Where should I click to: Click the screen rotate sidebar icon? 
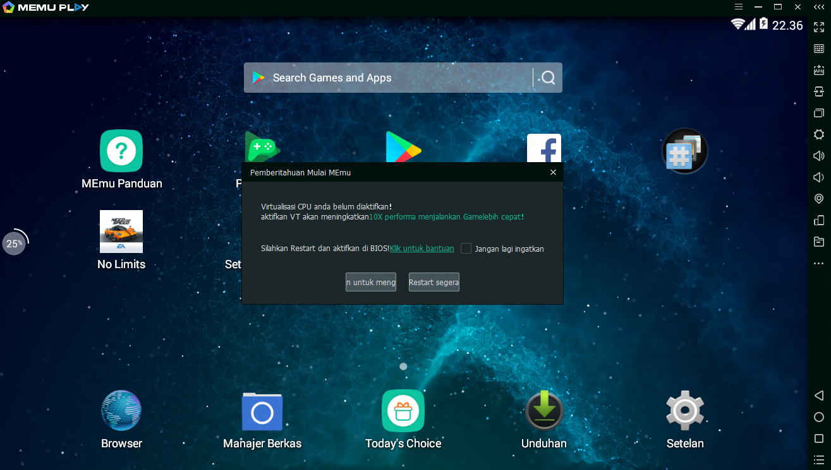point(819,91)
